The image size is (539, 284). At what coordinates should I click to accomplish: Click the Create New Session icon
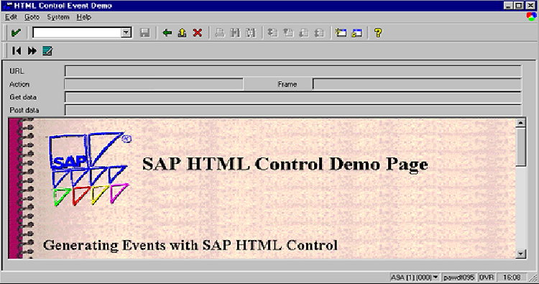click(341, 32)
